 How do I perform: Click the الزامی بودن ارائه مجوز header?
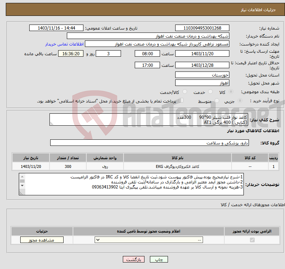[252, 231]
